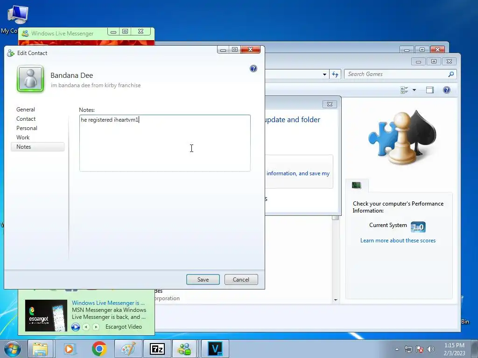Minimize the Windows Live Messenger window

point(113,31)
